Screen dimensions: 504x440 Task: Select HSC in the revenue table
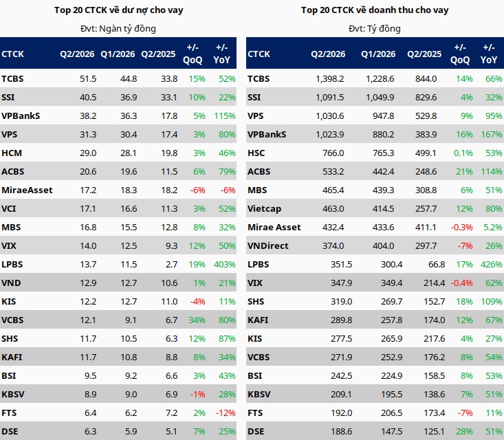256,153
